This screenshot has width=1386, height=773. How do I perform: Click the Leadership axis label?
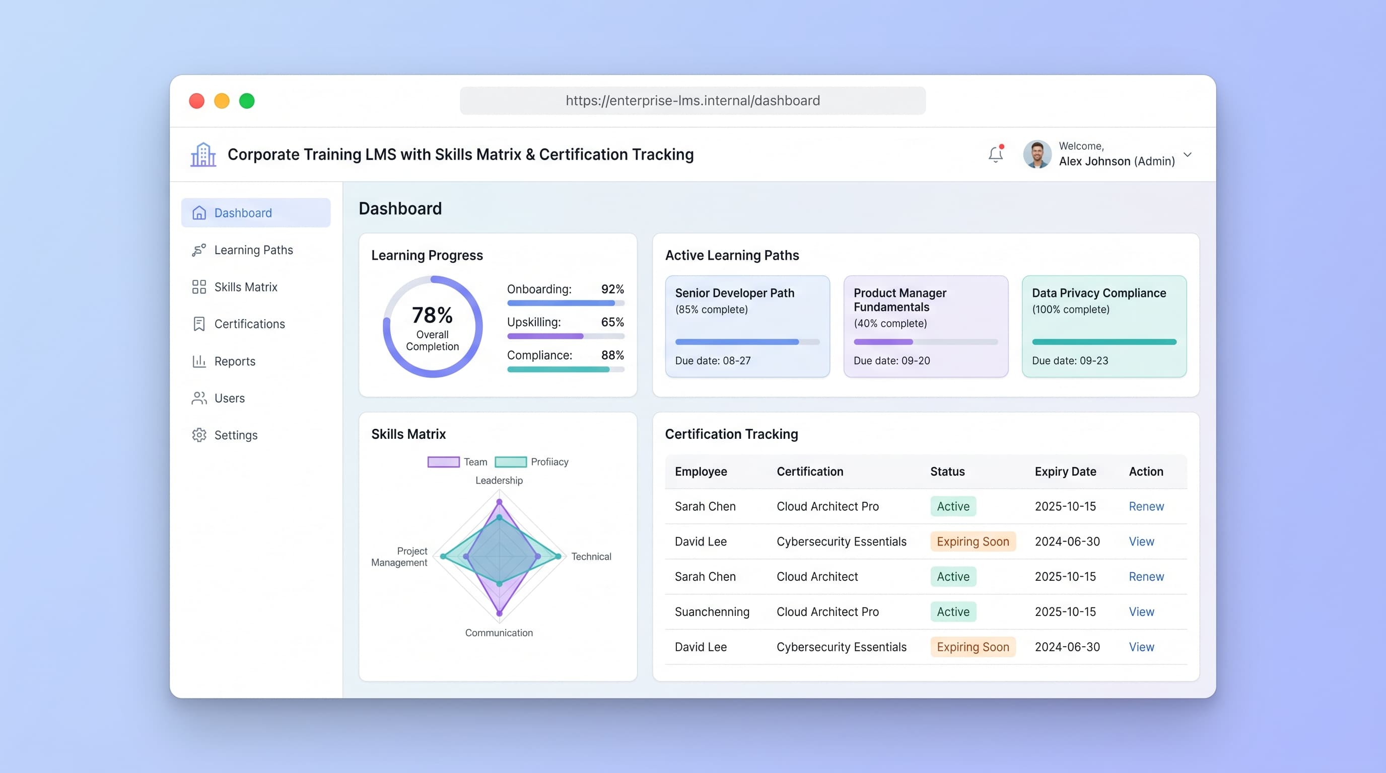499,480
